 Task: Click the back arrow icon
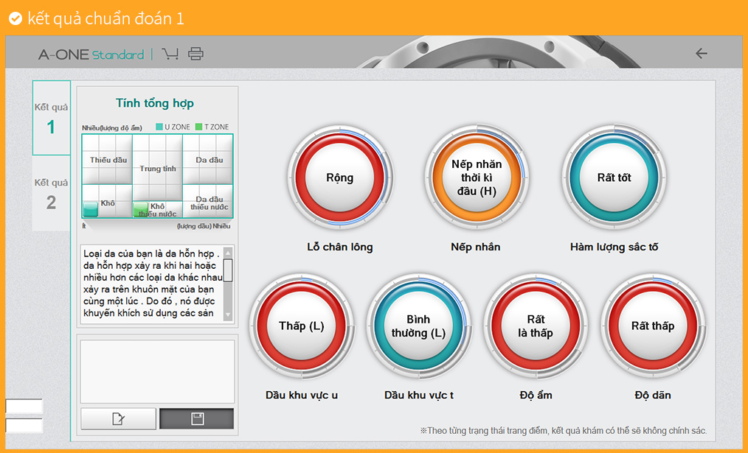701,54
